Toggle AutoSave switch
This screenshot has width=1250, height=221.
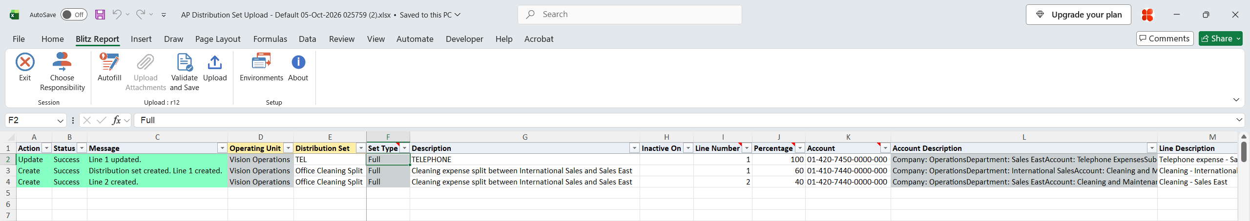(x=74, y=15)
